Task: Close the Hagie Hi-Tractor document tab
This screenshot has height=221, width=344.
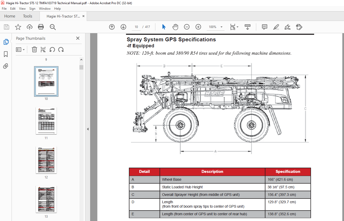Action: pyautogui.click(x=83, y=16)
